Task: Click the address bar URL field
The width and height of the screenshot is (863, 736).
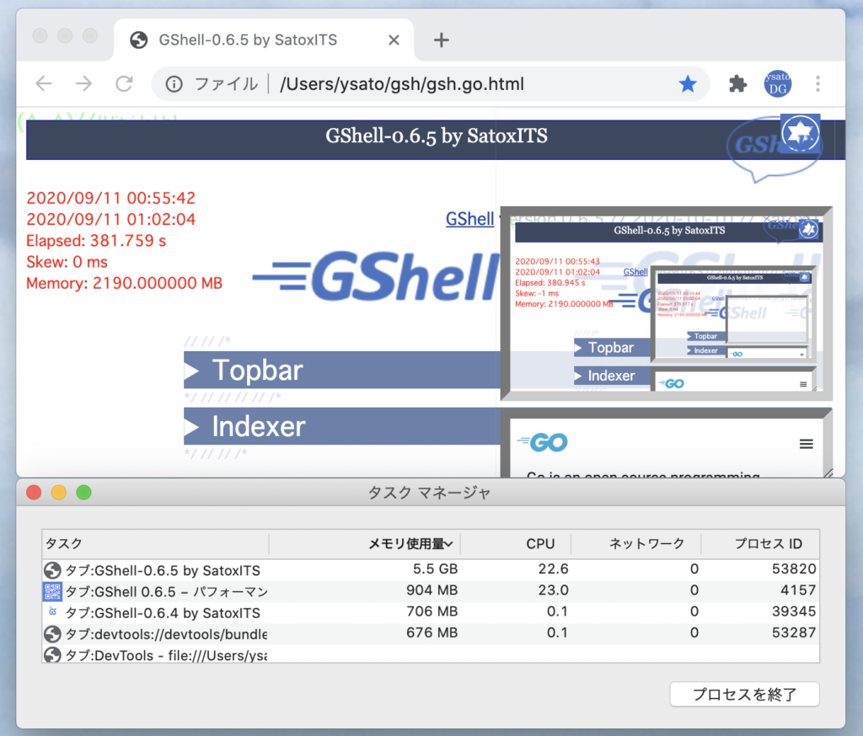Action: tap(472, 83)
